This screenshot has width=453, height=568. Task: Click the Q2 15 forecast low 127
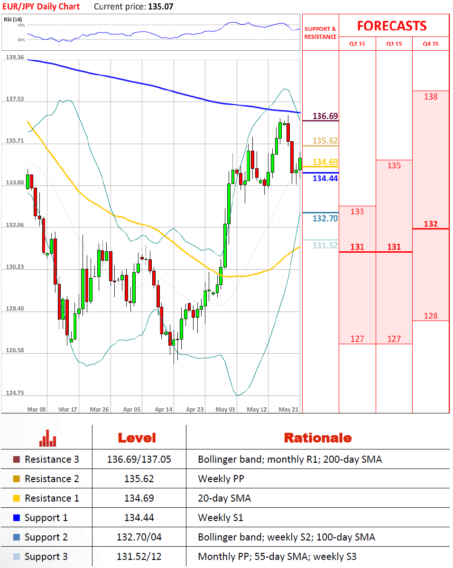click(x=357, y=339)
